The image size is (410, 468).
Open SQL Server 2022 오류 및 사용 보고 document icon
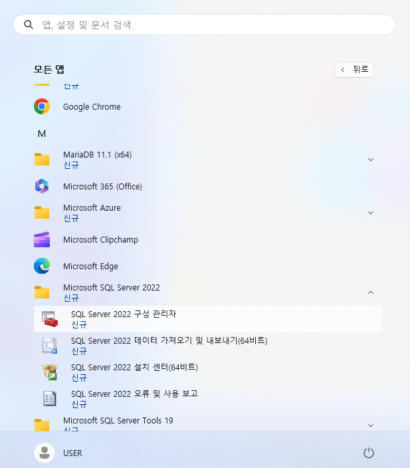pos(50,399)
